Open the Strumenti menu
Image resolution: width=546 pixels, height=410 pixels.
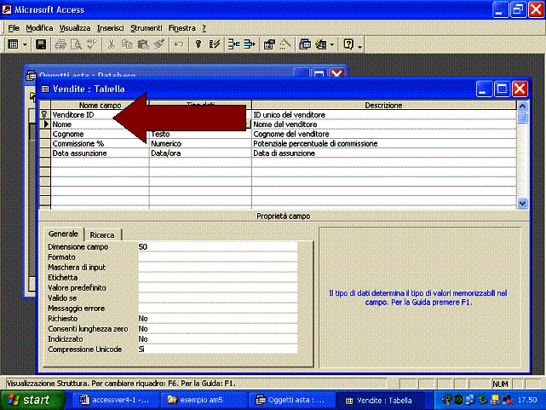147,28
